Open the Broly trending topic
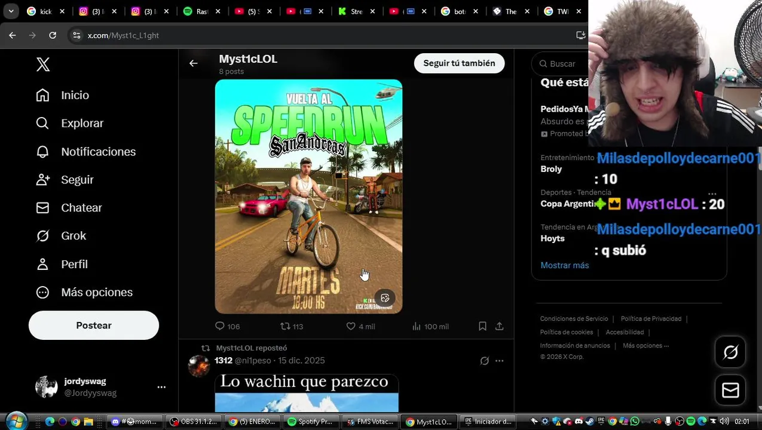The width and height of the screenshot is (762, 430). [x=551, y=169]
